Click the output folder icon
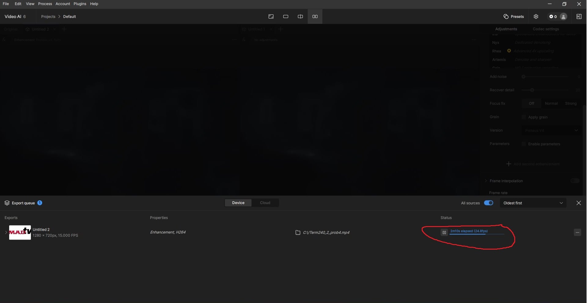 298,233
